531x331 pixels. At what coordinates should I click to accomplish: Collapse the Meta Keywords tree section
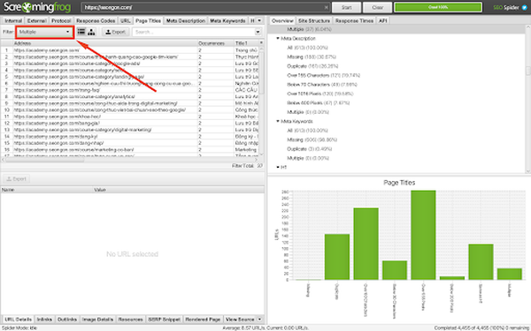coord(278,121)
